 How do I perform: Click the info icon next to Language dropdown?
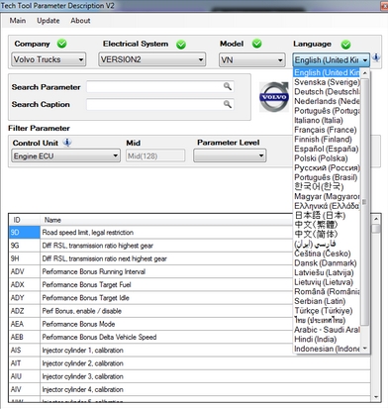point(376,58)
